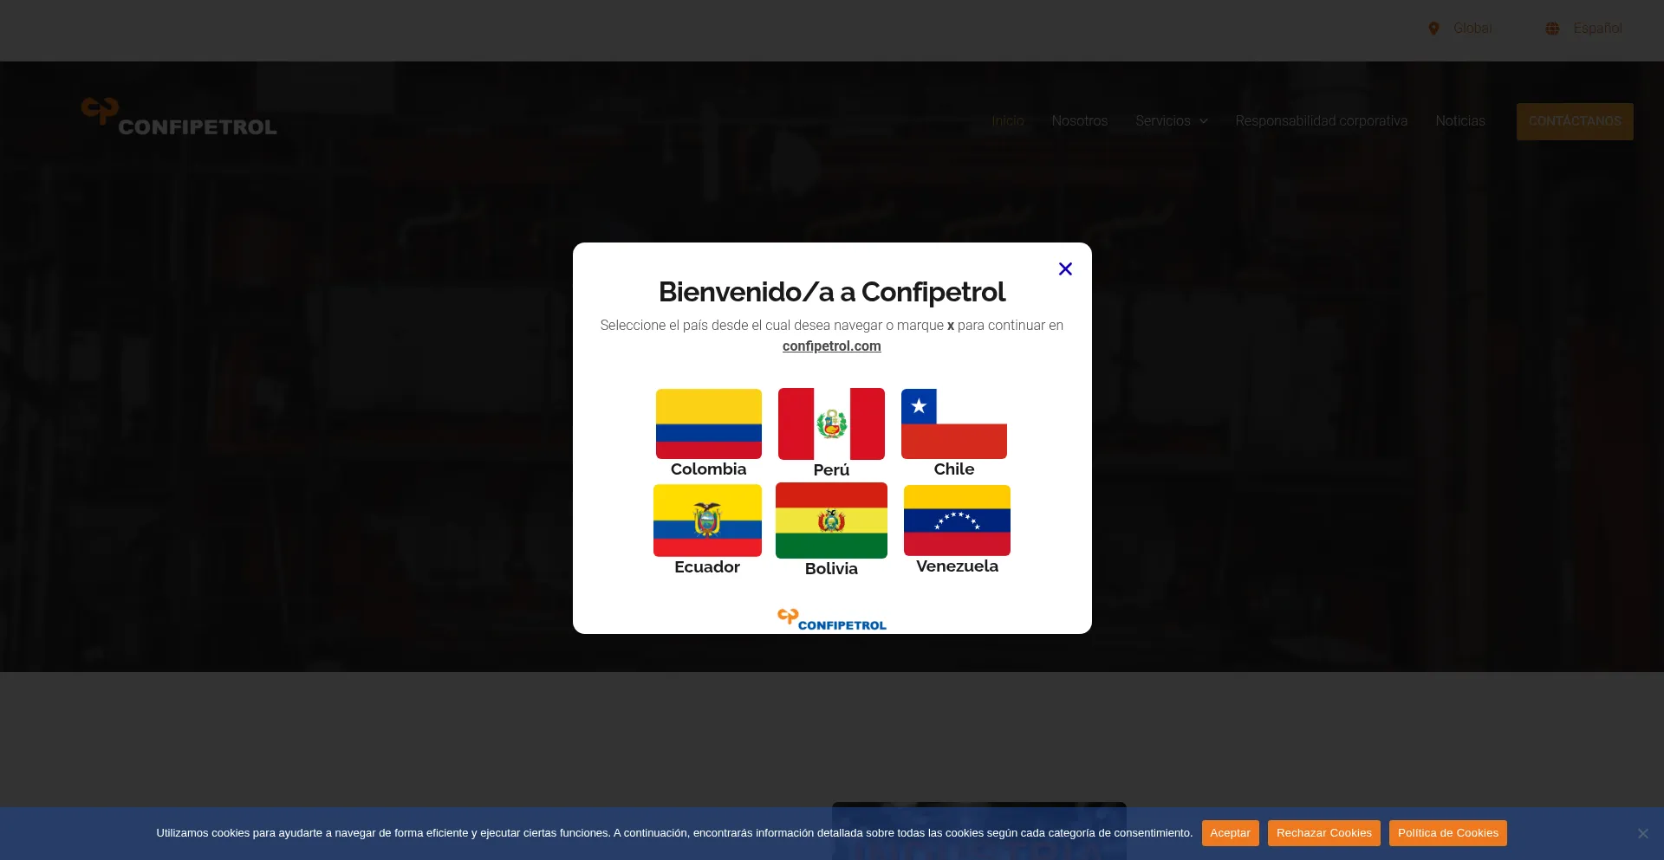Choose the Perú flag
1664x860 pixels.
click(x=831, y=424)
